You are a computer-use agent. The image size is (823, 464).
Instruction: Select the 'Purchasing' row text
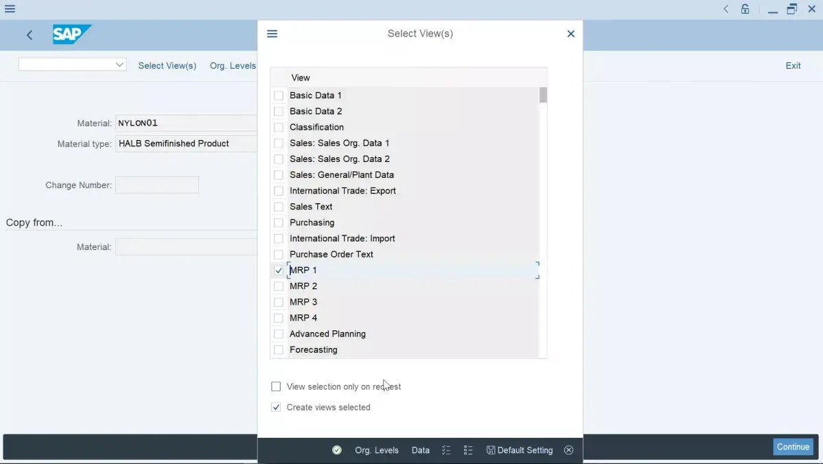312,222
